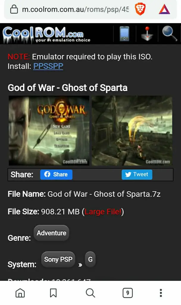Image resolution: width=181 pixels, height=305 pixels.
Task: Open bookmarks icon in bottom bar
Action: click(53, 293)
